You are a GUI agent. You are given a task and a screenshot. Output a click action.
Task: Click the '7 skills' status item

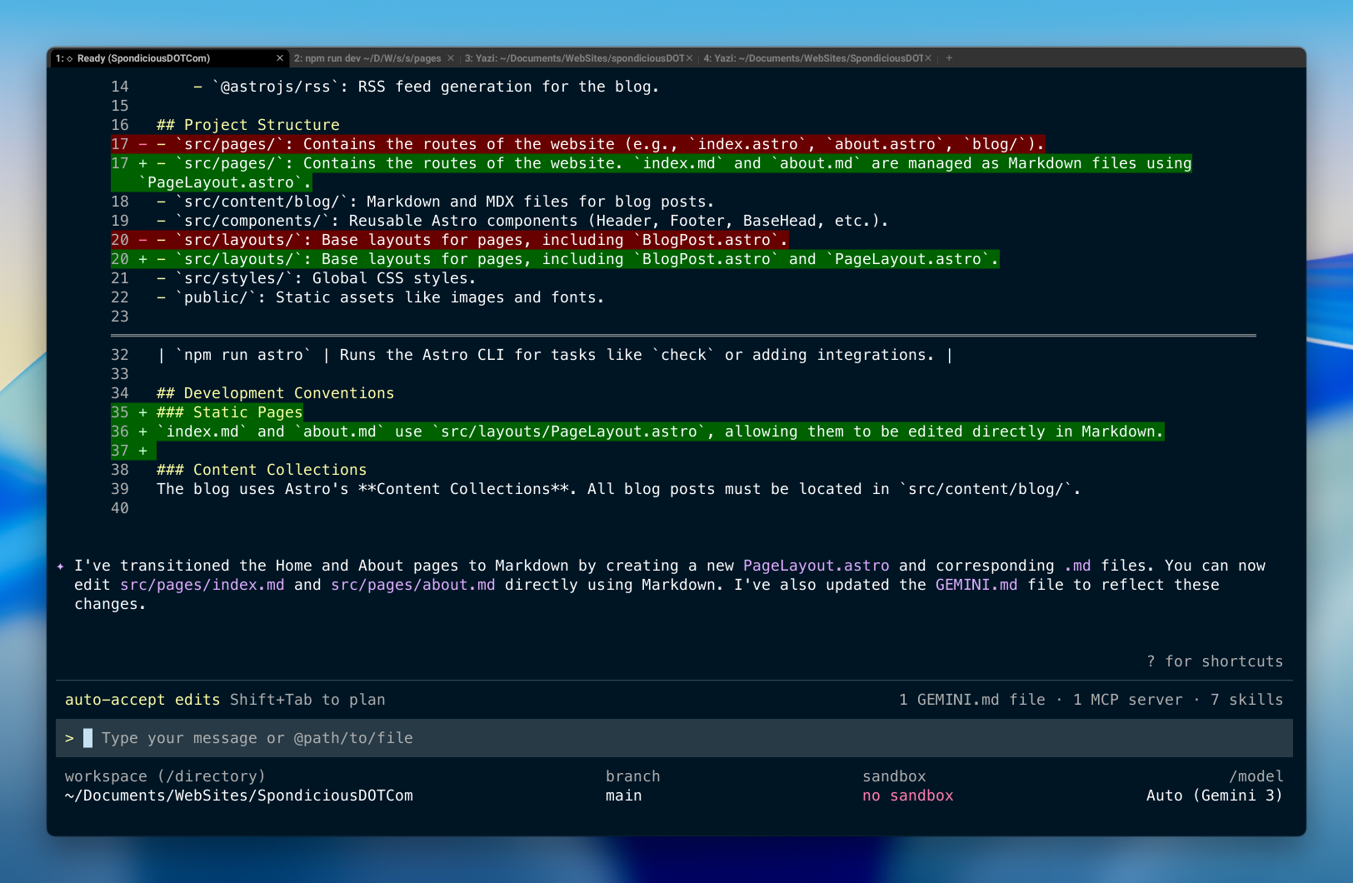tap(1247, 700)
